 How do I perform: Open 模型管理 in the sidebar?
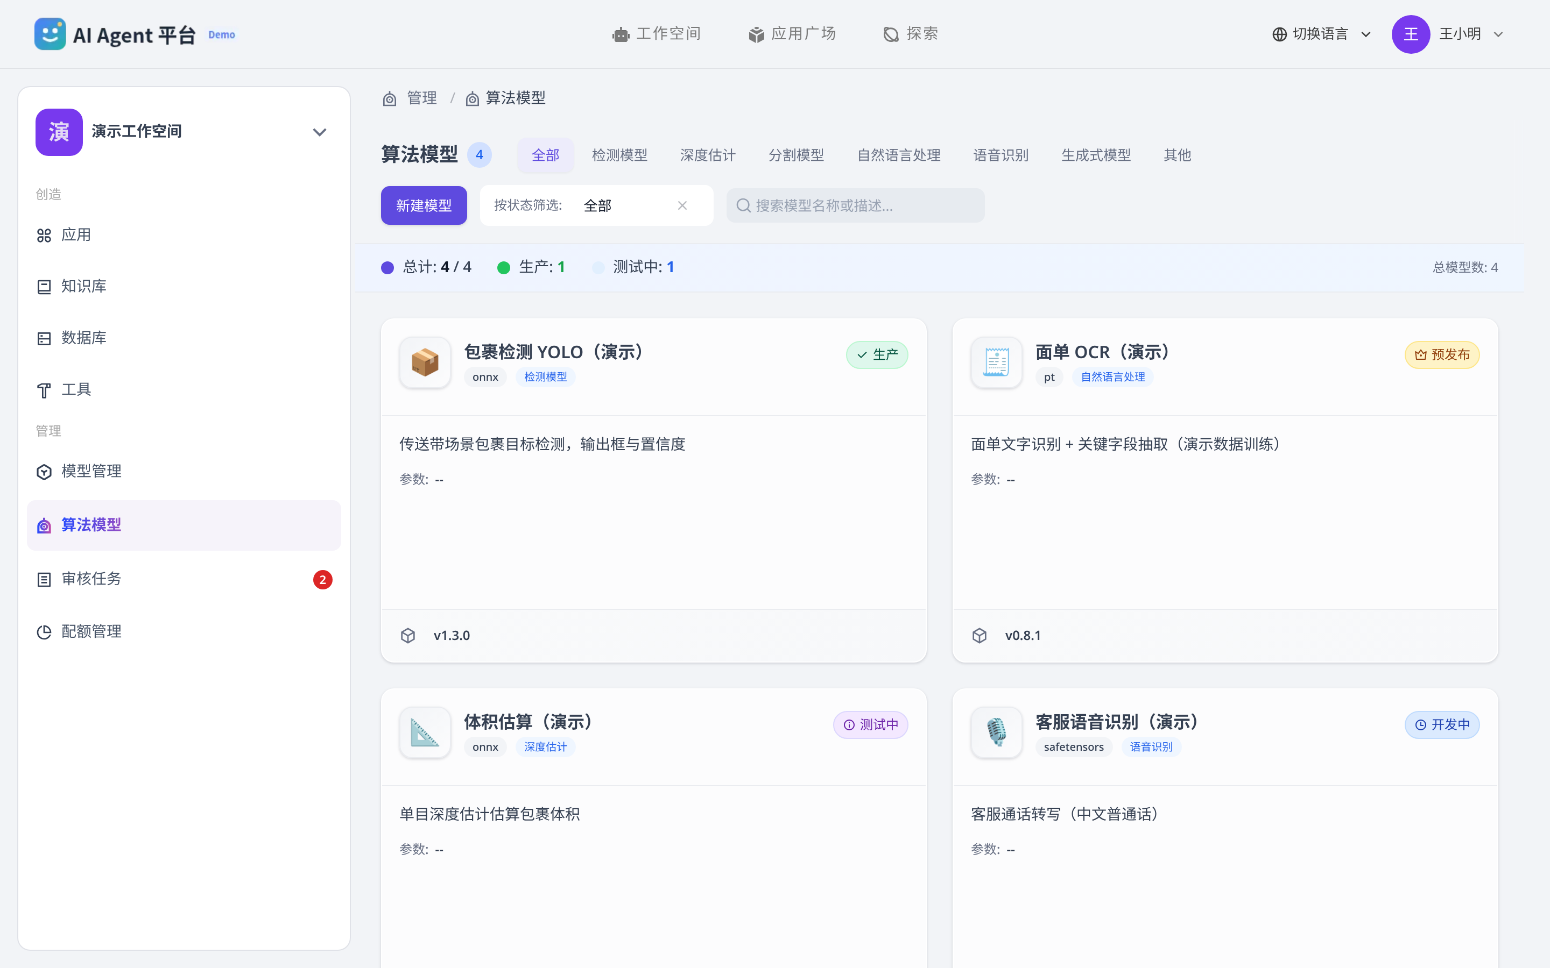pyautogui.click(x=184, y=472)
